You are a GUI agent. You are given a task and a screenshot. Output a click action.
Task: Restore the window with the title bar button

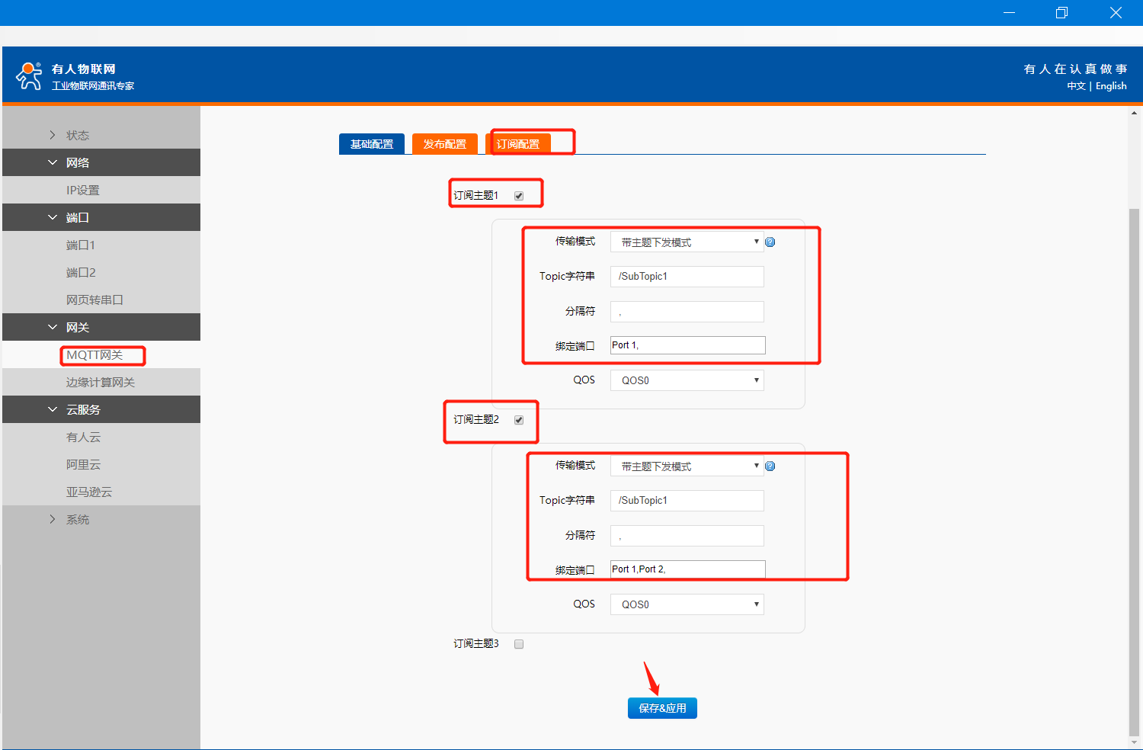[1061, 13]
